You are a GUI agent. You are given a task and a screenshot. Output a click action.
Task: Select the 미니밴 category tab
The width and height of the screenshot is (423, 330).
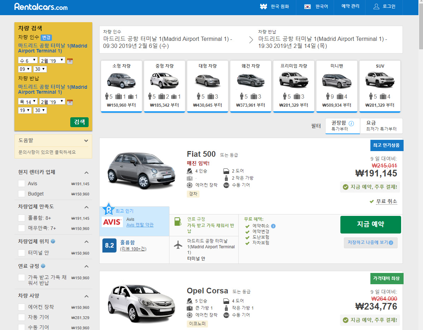point(337,86)
